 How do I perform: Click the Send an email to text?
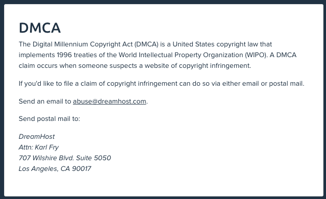[45, 102]
